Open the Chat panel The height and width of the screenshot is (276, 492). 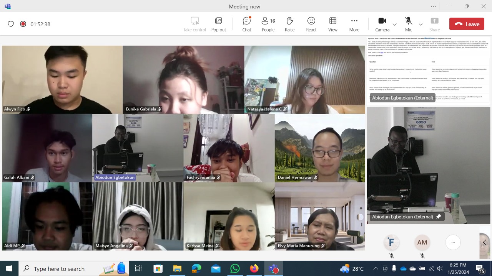[247, 24]
